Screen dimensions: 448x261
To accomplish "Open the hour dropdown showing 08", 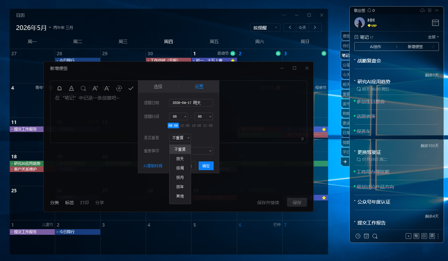I will [179, 116].
